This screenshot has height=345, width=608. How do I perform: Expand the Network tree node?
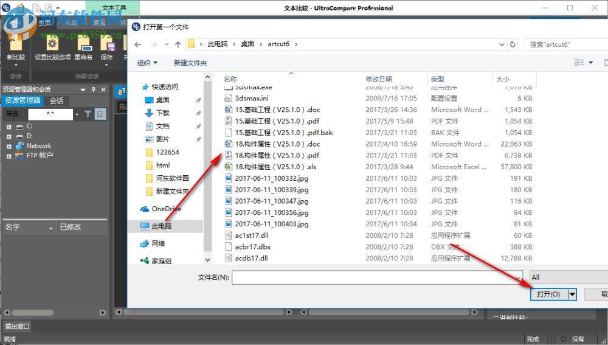click(x=9, y=146)
